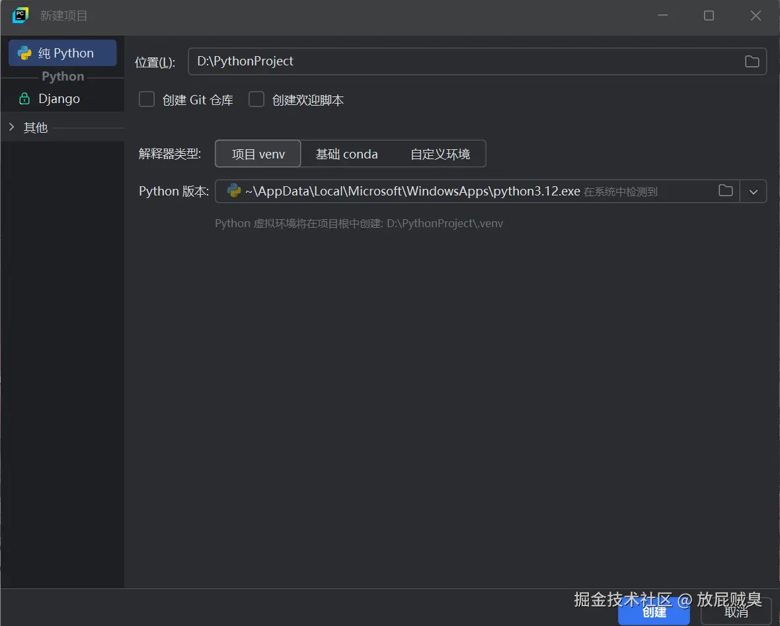The height and width of the screenshot is (626, 780).
Task: Click the lock icon next to Django
Action: (24, 98)
